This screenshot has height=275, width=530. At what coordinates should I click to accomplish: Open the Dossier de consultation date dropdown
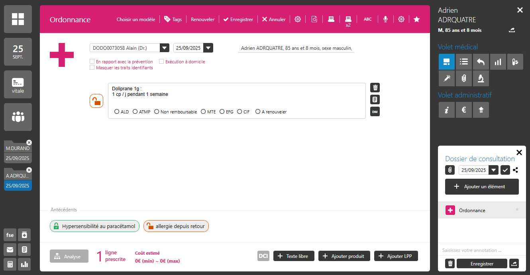494,170
